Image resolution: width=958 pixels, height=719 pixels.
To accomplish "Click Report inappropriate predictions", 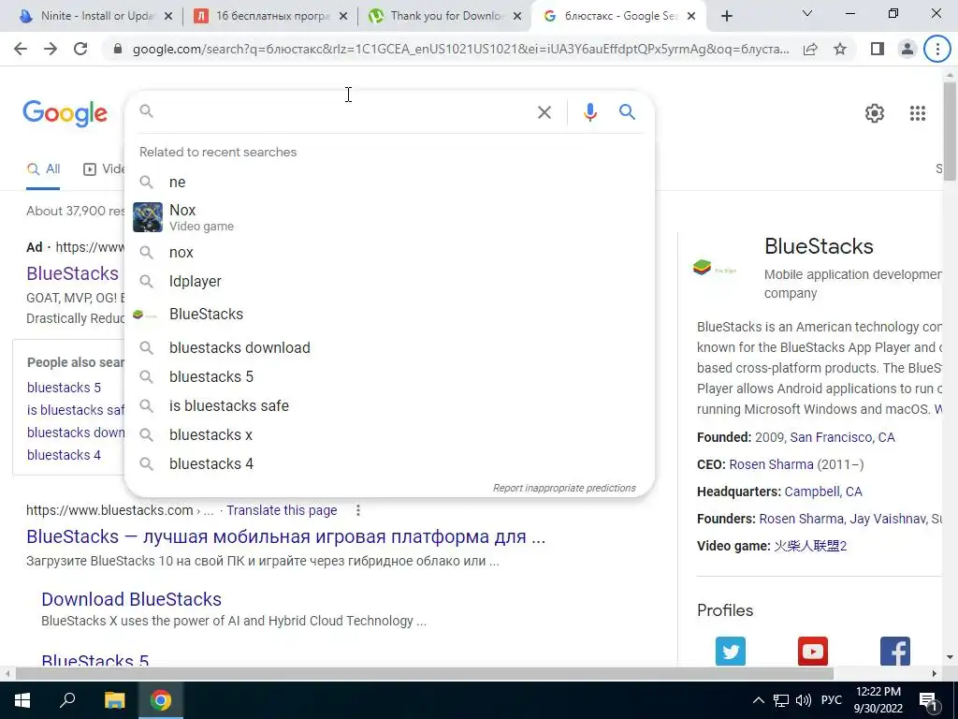I will [x=564, y=488].
